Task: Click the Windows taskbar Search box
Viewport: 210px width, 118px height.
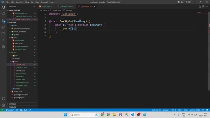Action: coord(84,115)
